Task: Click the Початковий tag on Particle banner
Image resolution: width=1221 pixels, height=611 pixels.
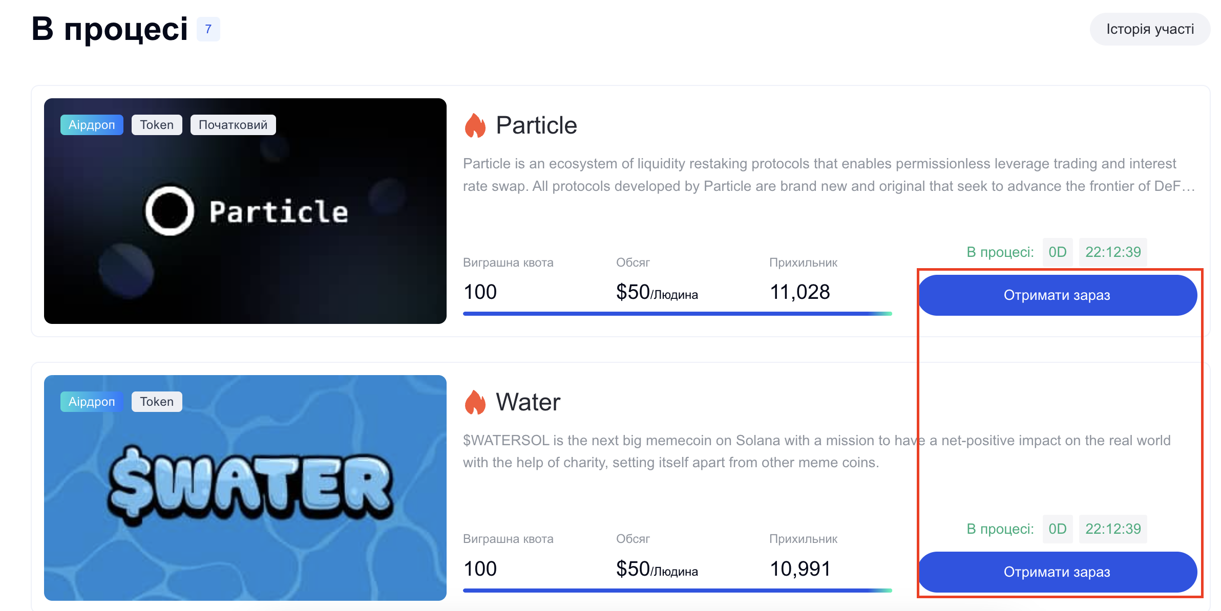Action: click(233, 125)
